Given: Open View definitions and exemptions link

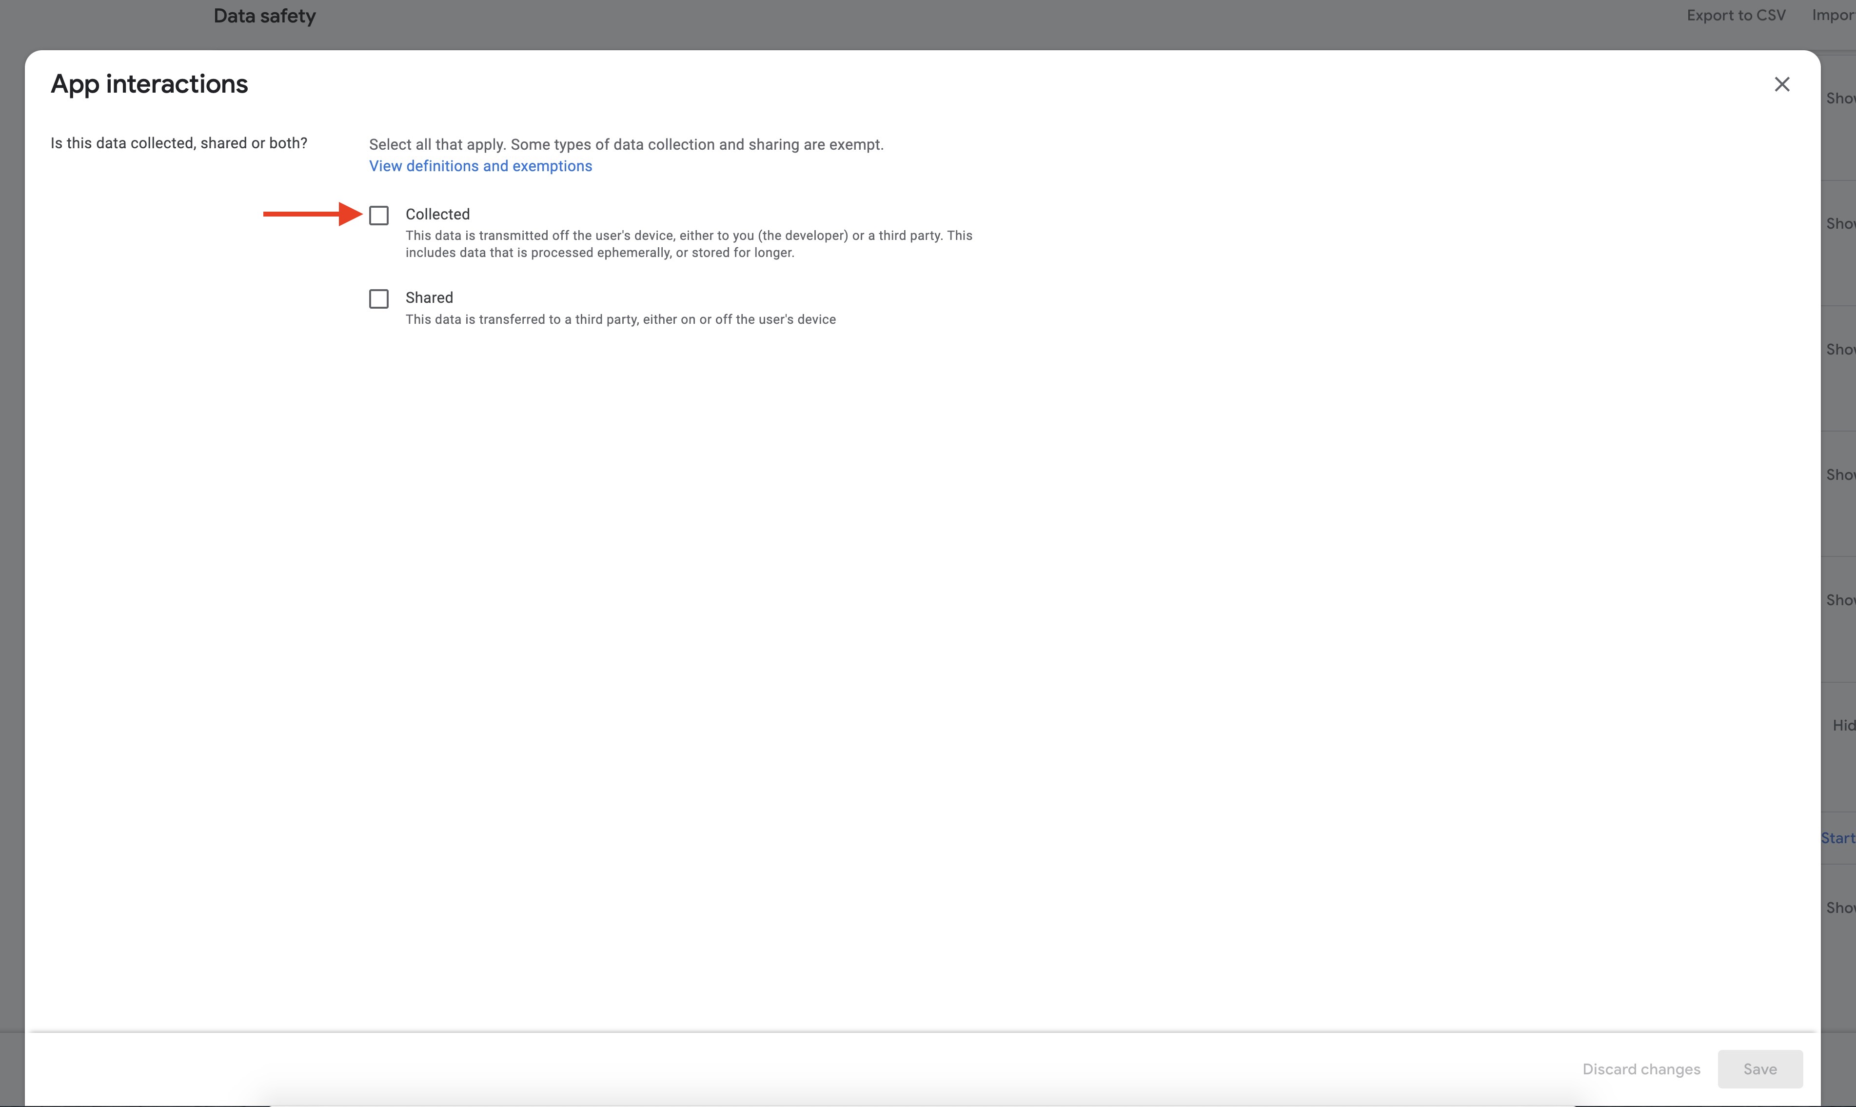Looking at the screenshot, I should tap(480, 166).
